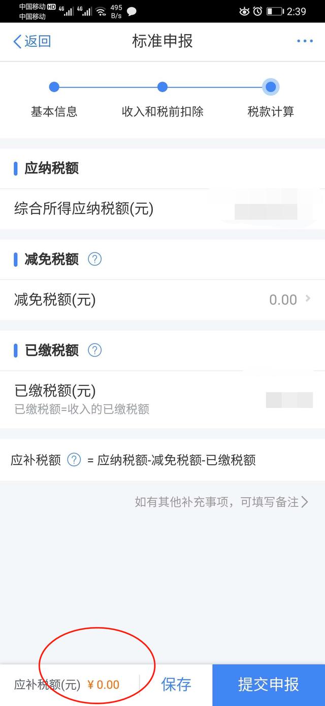Image resolution: width=325 pixels, height=706 pixels.
Task: Tap the alarm clock status bar icon
Action: (x=258, y=11)
